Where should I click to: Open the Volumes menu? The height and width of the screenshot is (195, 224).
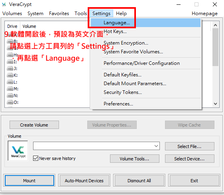coord(12,14)
